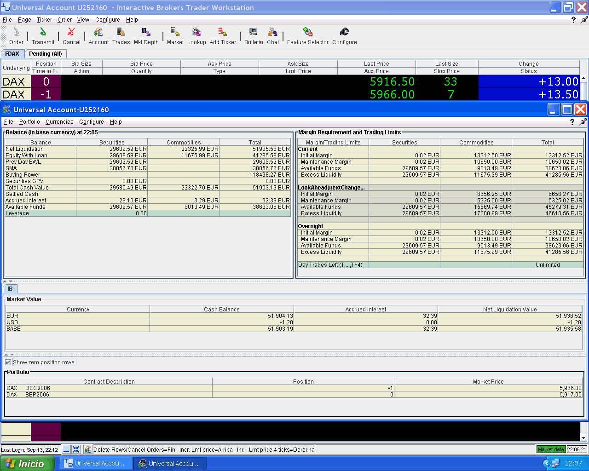The image size is (589, 471).
Task: Open the Portfolio menu
Action: coord(29,122)
